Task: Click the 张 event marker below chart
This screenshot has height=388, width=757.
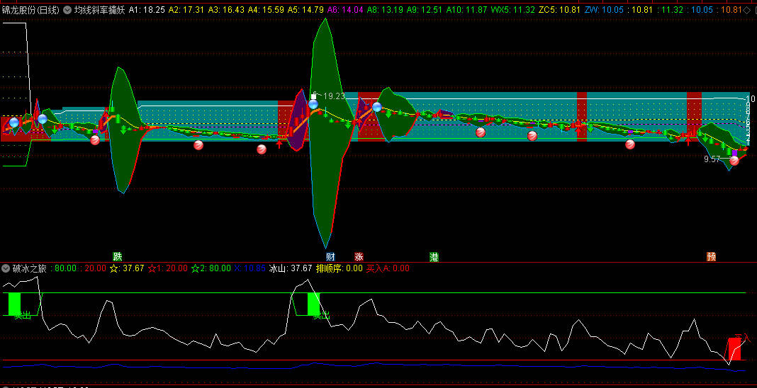Action: click(359, 256)
